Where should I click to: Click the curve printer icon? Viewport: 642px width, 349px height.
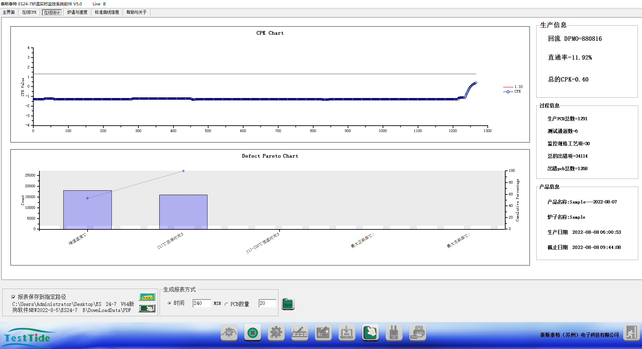(x=418, y=333)
